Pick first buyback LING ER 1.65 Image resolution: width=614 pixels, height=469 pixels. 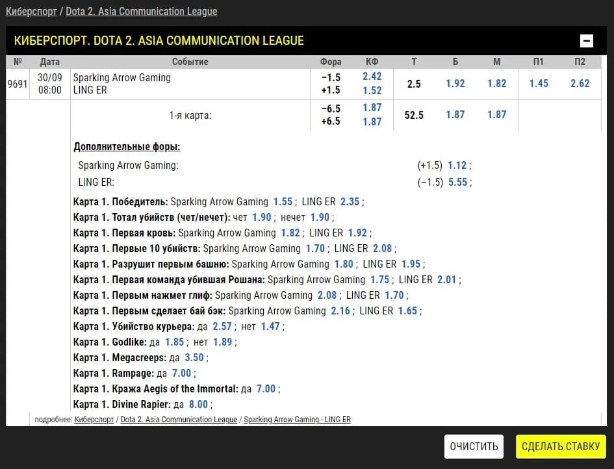click(x=407, y=311)
